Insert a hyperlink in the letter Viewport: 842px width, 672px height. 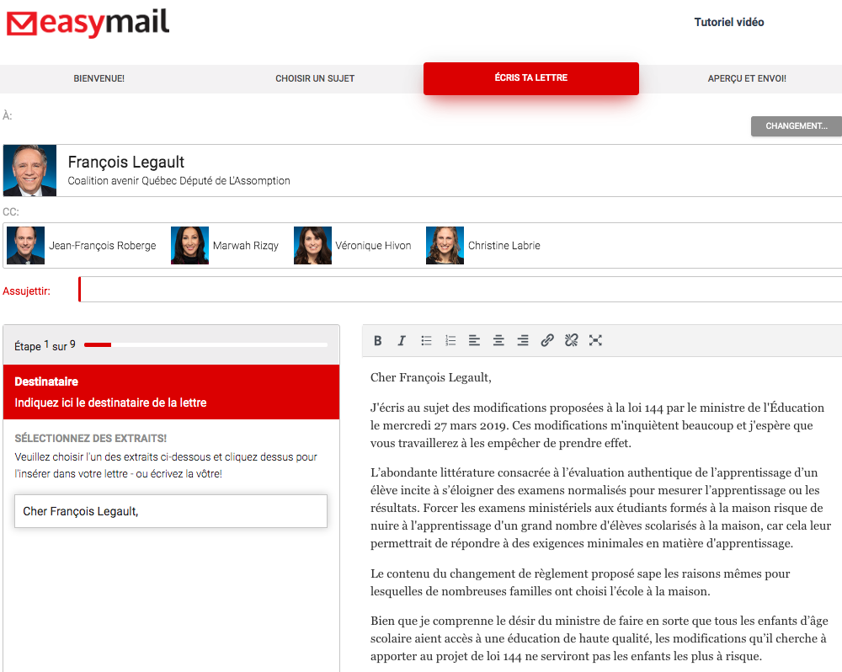coord(547,340)
